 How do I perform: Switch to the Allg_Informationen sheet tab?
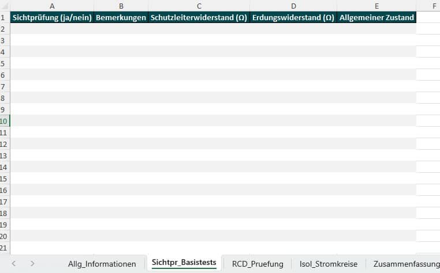pos(102,264)
